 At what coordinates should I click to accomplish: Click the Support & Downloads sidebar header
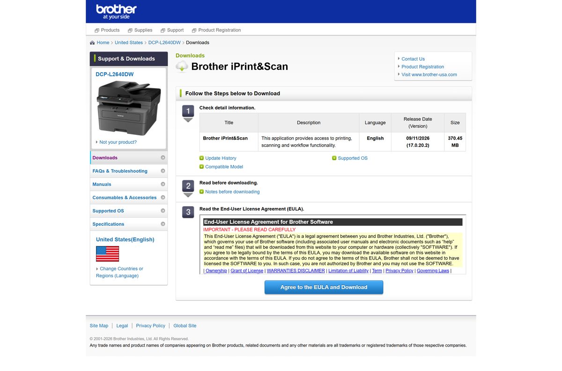129,59
